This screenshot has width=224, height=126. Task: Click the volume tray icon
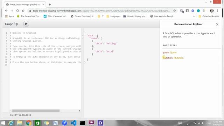(x=203, y=123)
